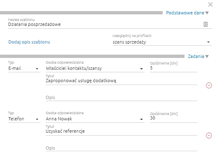
Task: Edit the title 'Uzyskać referencje'
Action: pyautogui.click(x=122, y=131)
